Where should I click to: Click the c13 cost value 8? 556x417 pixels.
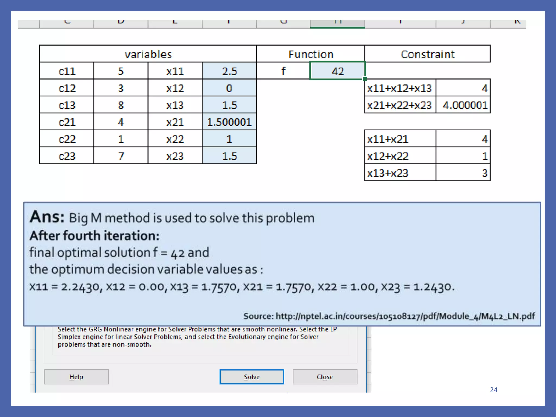(x=121, y=105)
